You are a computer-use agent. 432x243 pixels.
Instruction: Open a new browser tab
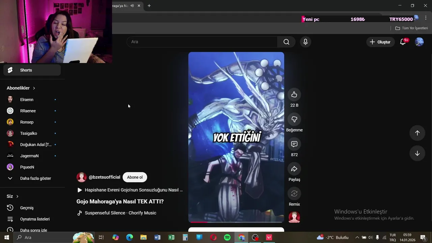pos(149,6)
